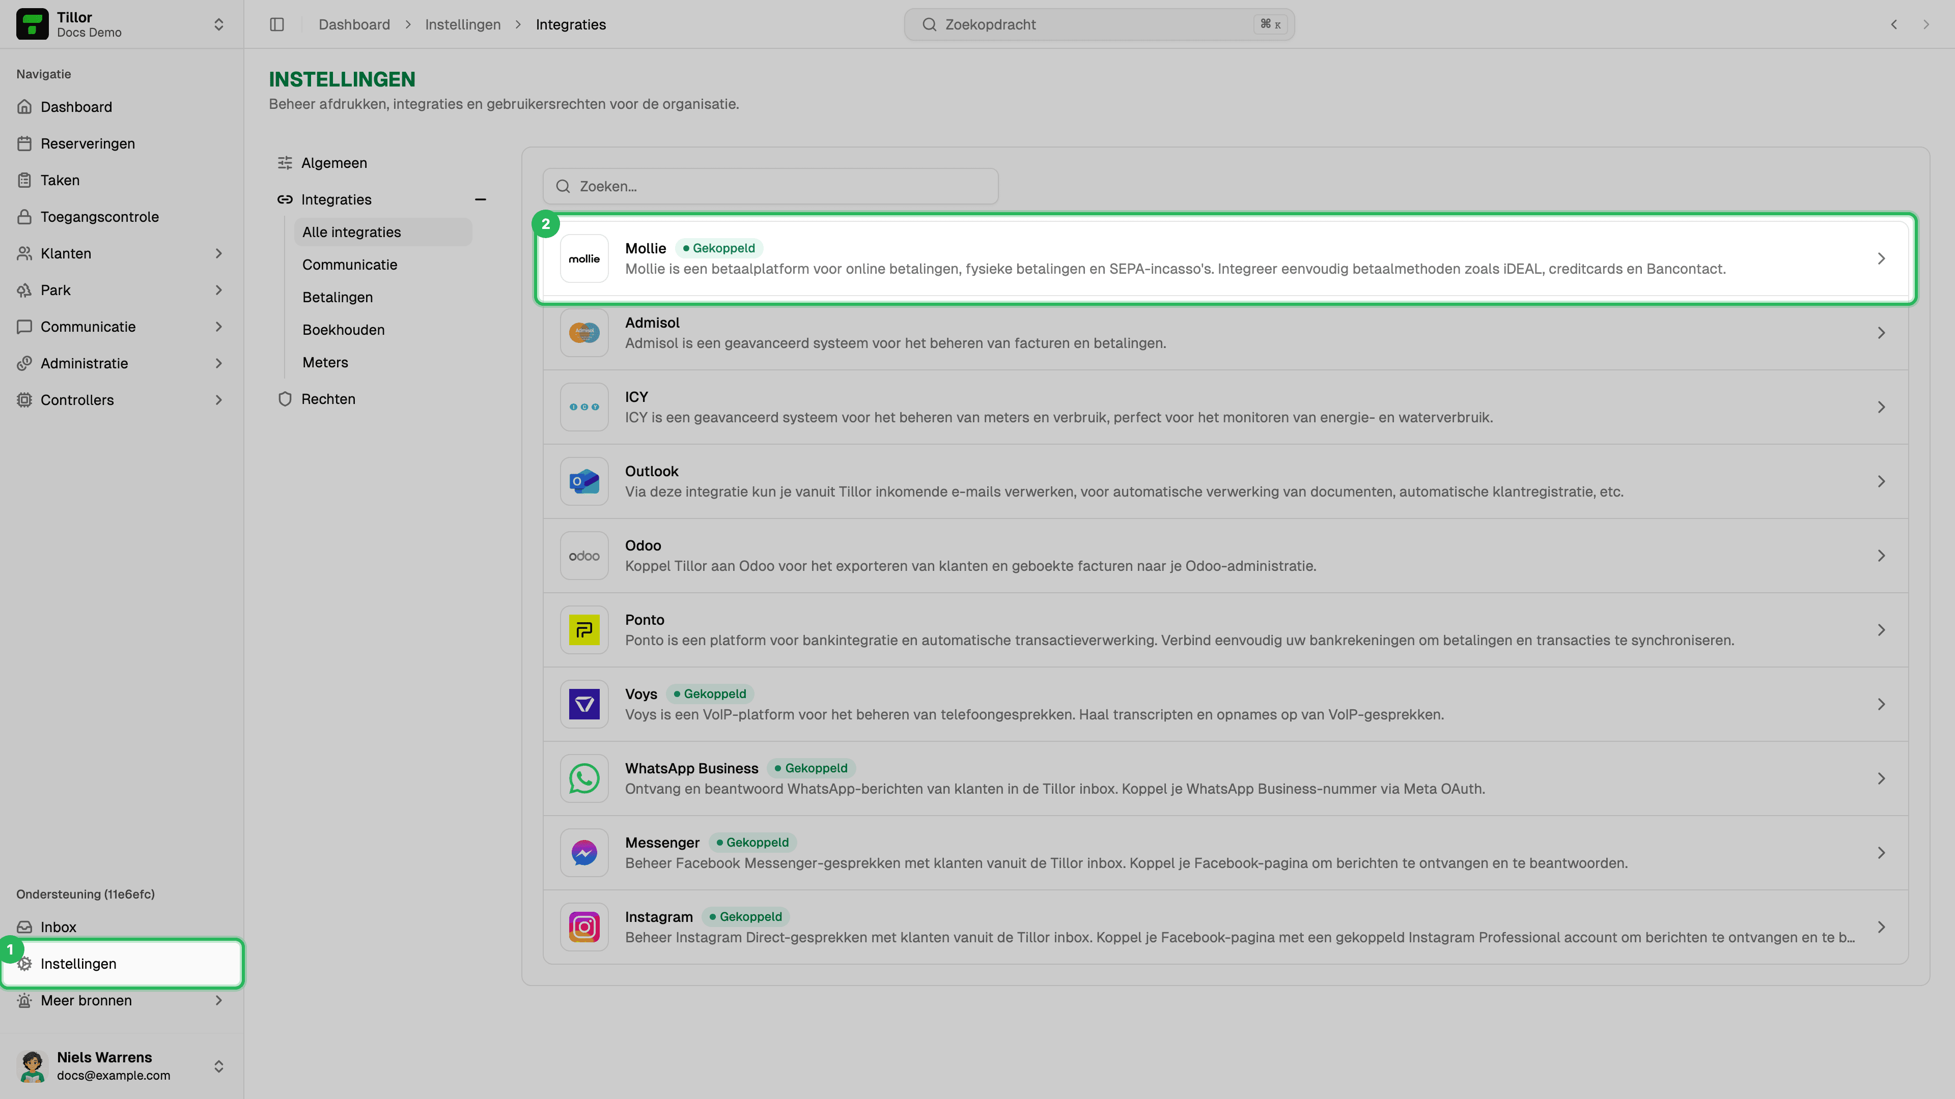Click the Messenger logo icon

(x=584, y=853)
